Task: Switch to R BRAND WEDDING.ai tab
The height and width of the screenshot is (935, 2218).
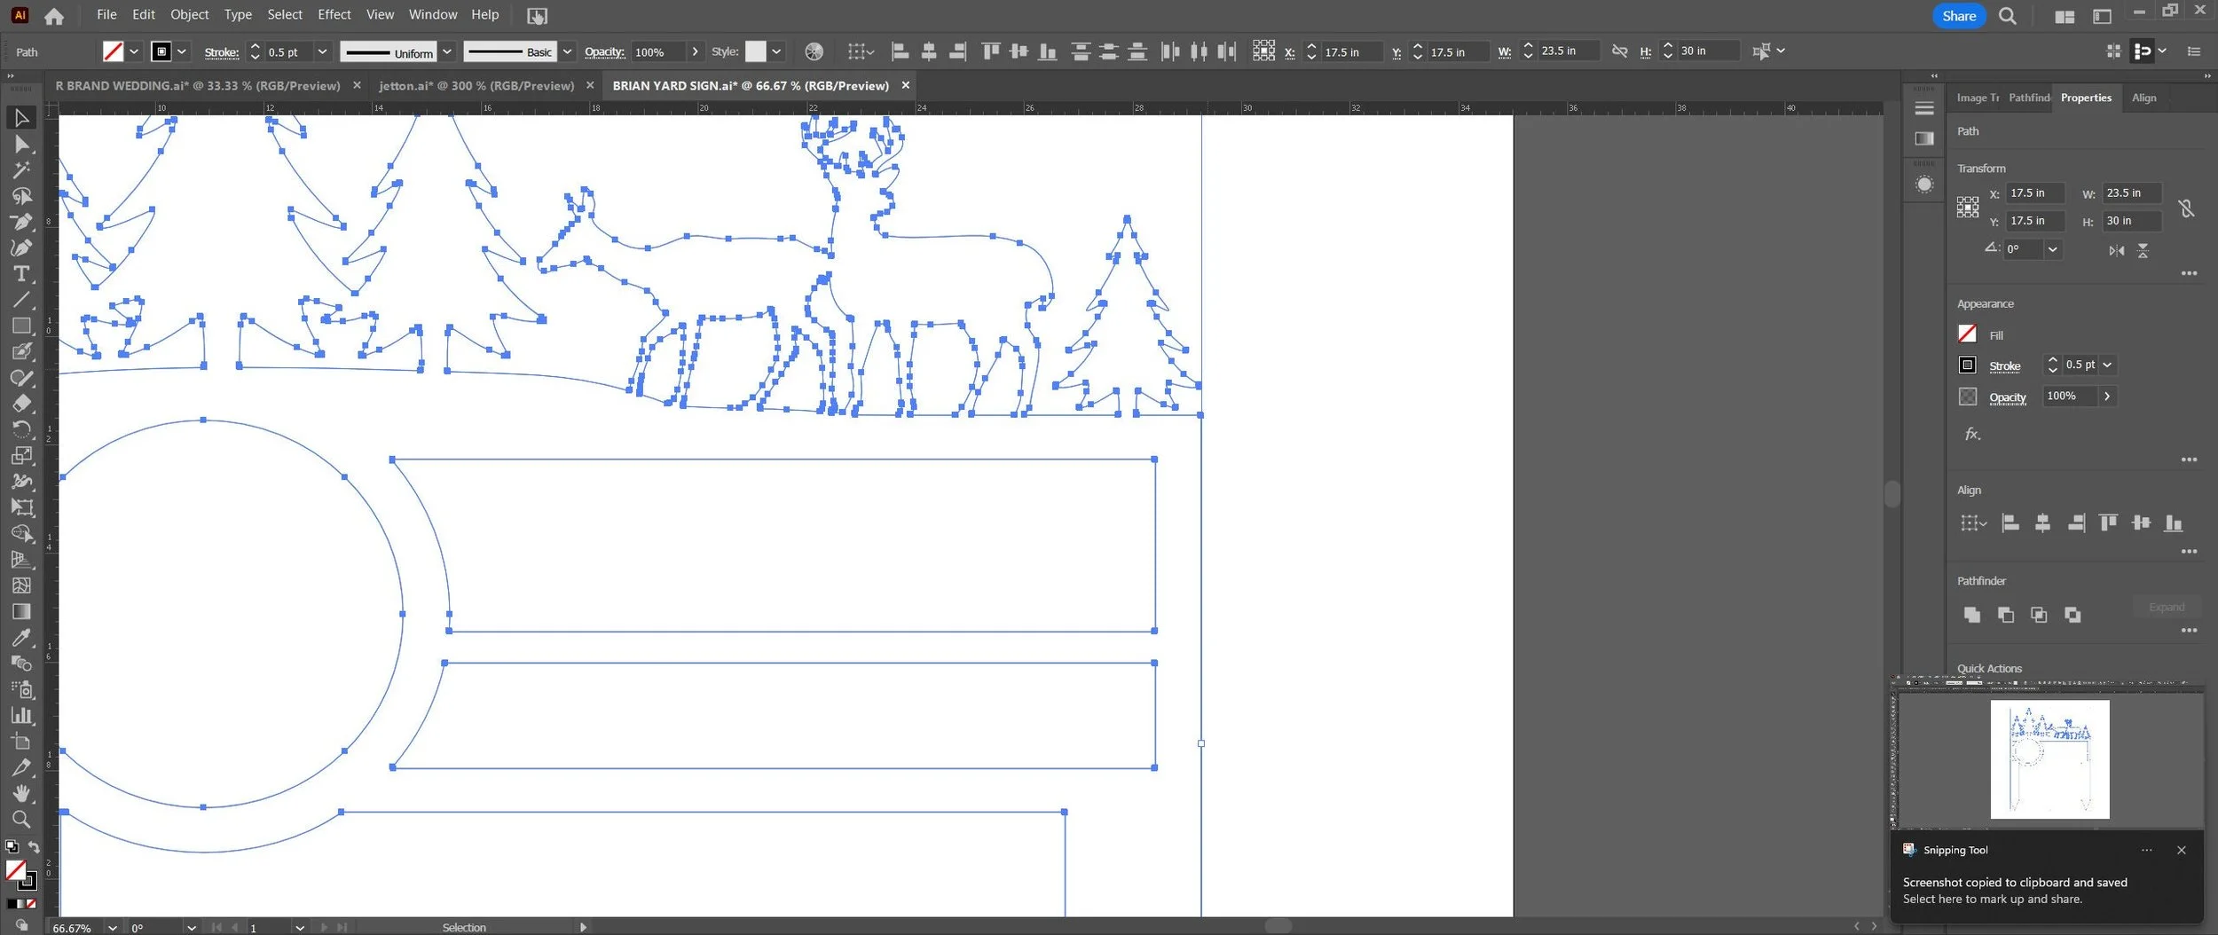Action: click(198, 85)
